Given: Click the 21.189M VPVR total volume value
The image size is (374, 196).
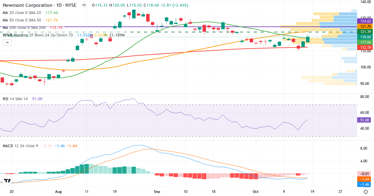Looking at the screenshot, I should click(x=117, y=35).
